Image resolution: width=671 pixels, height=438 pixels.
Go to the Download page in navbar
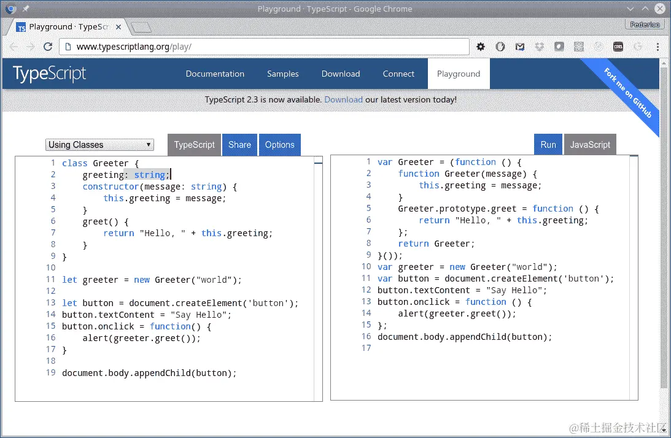click(341, 74)
